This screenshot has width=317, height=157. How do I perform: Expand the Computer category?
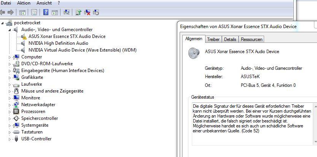10,57
